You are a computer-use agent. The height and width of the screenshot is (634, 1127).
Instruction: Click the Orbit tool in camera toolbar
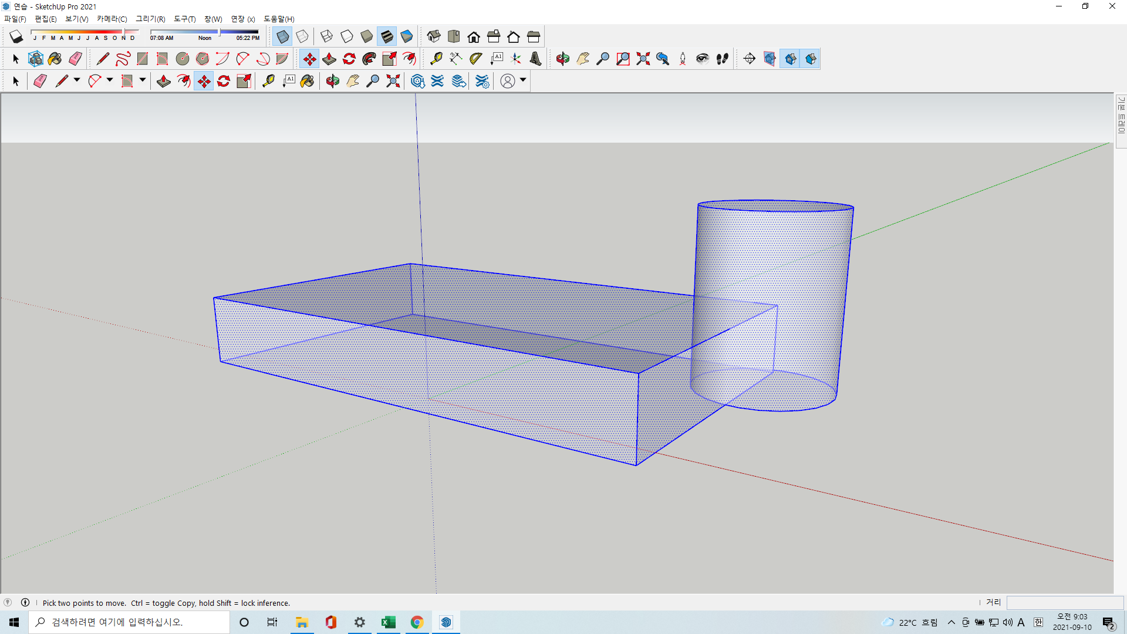click(562, 59)
